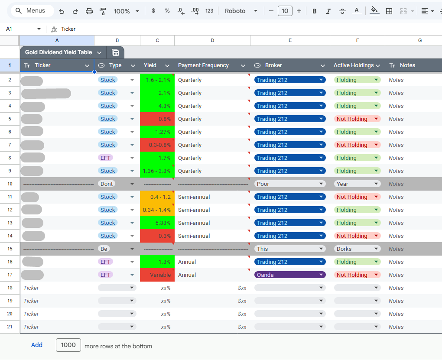Toggle italic formatting

coord(328,11)
